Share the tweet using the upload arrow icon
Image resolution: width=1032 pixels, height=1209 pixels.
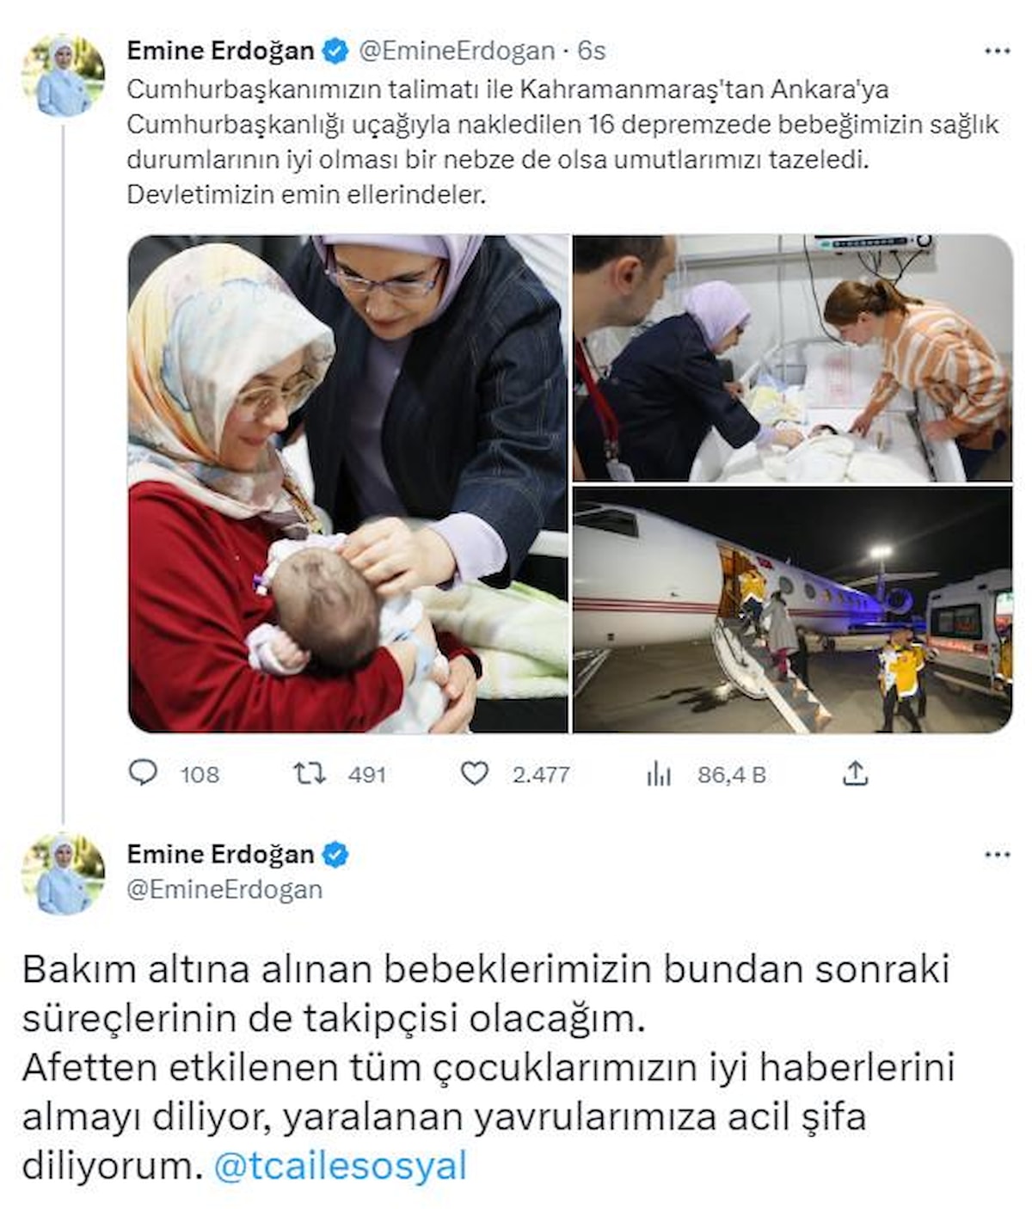855,774
